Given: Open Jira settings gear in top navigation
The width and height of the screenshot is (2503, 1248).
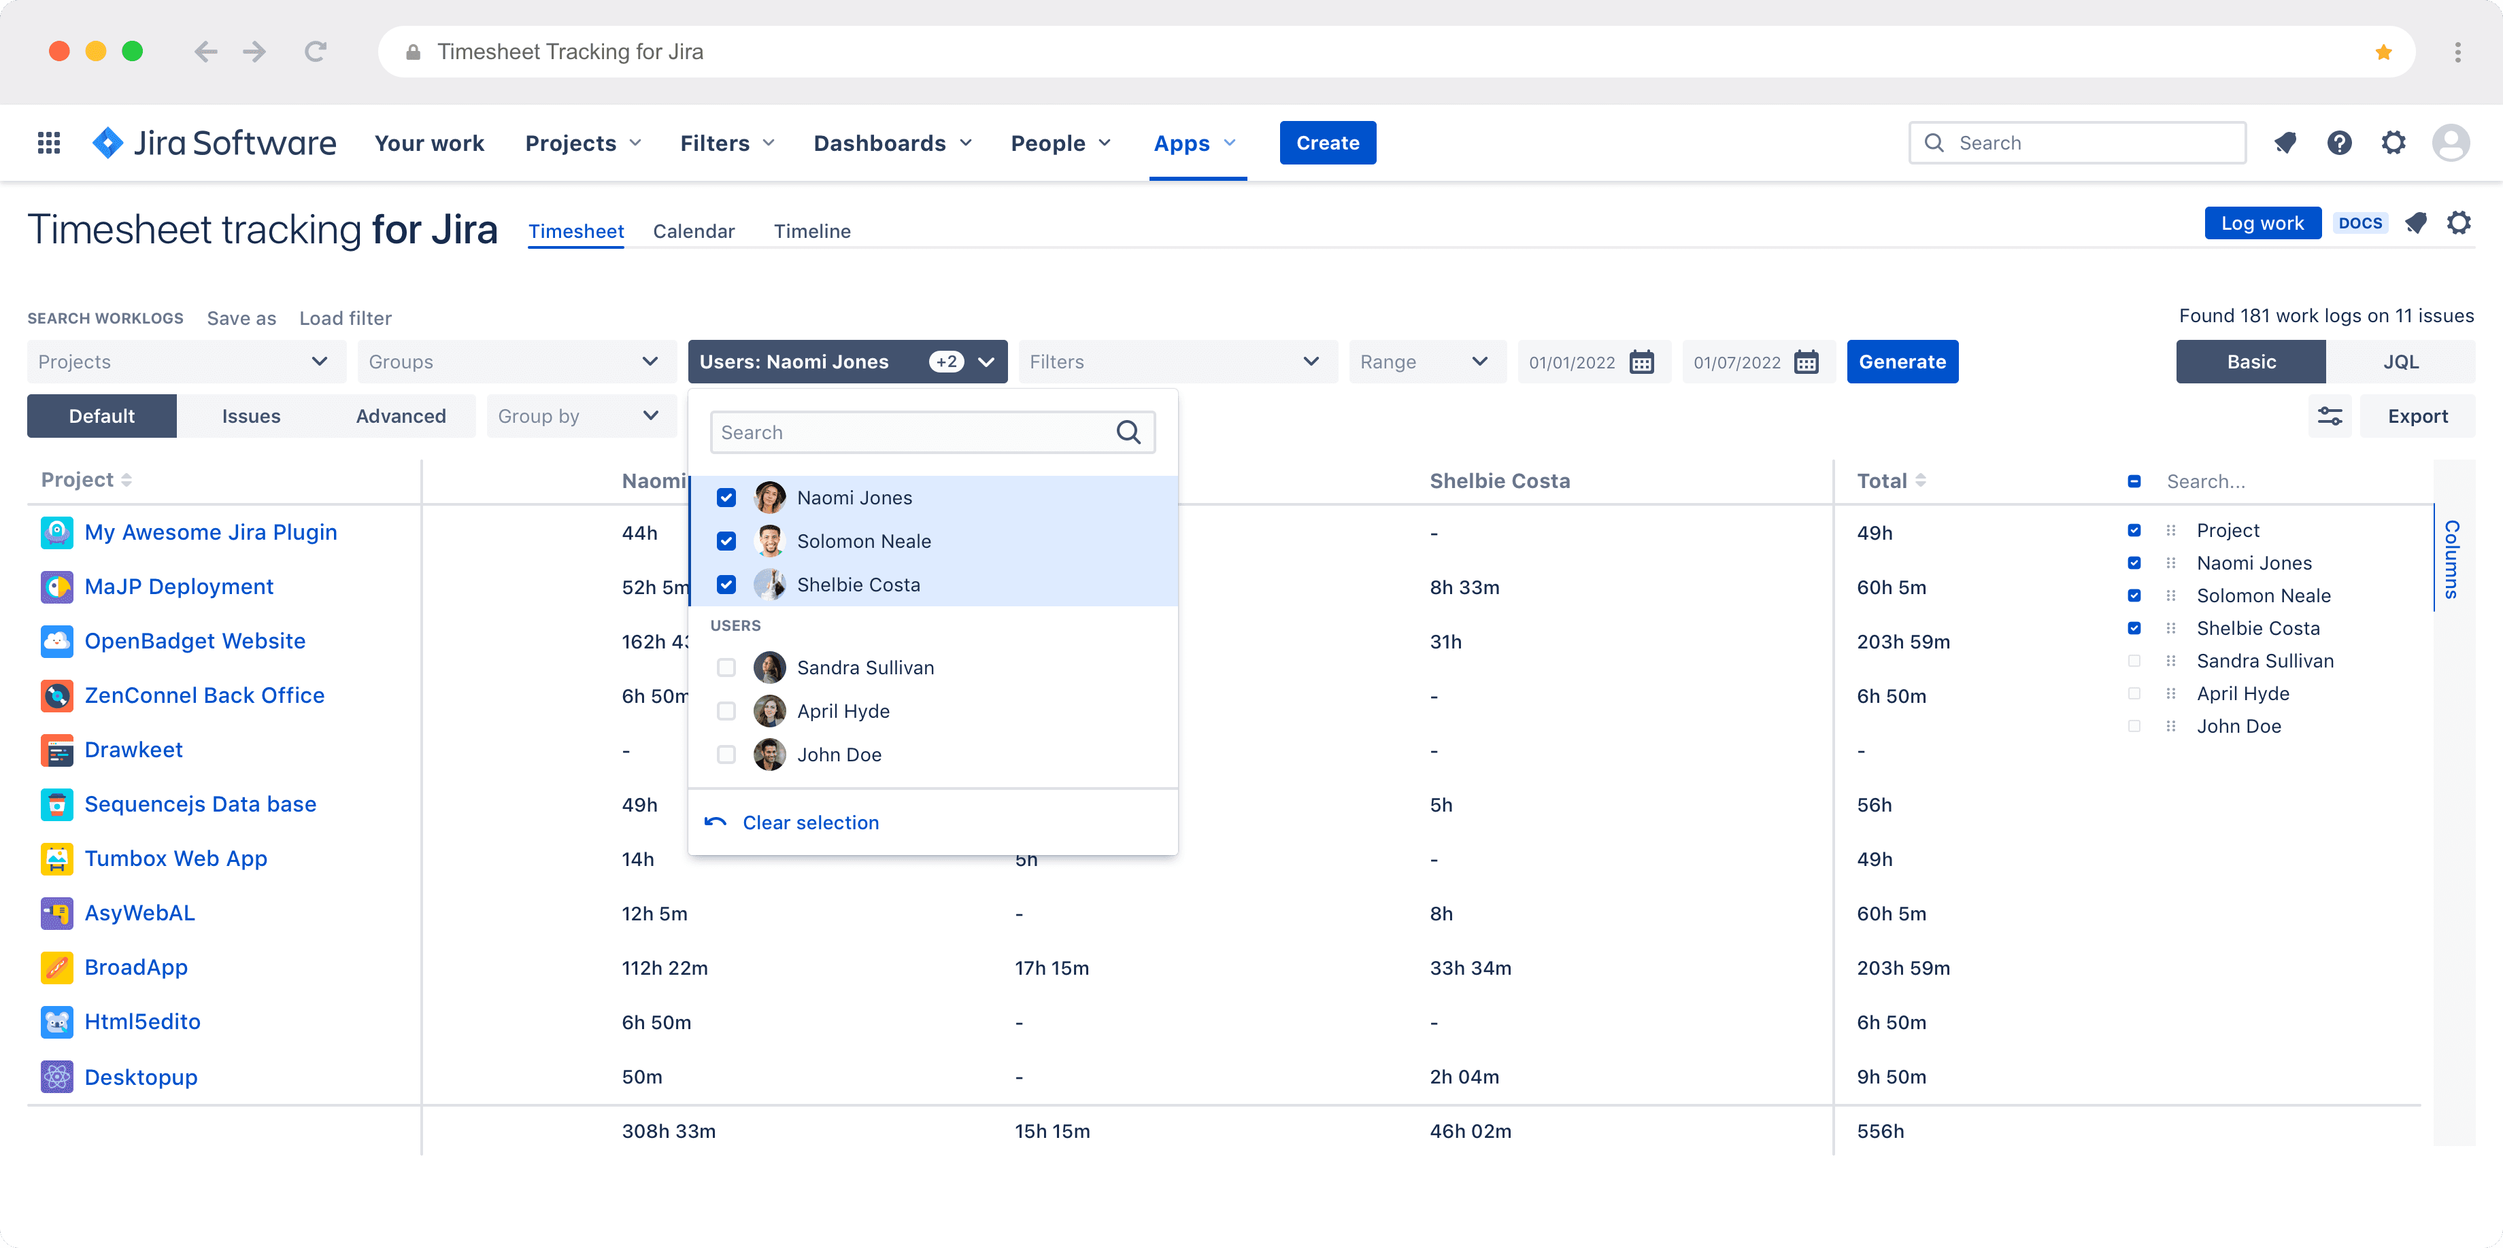Looking at the screenshot, I should [2393, 143].
